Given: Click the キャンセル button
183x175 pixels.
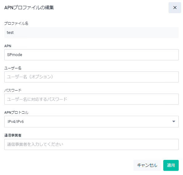Looking at the screenshot, I should click(147, 165).
